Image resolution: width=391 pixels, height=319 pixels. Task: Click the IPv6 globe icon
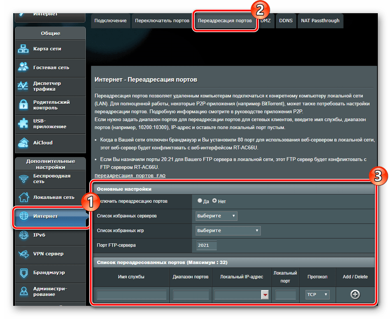(x=24, y=235)
